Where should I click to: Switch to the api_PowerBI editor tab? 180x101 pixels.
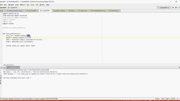(x=32, y=11)
